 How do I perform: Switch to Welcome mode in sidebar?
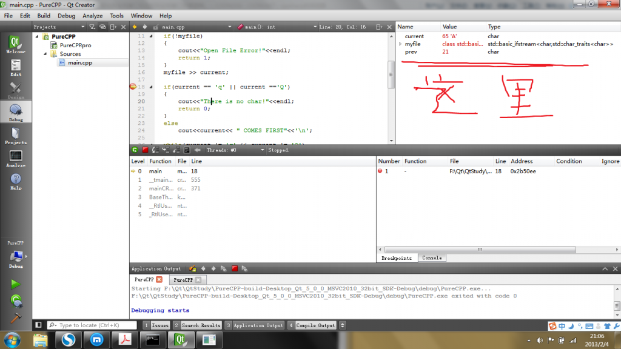pos(16,45)
